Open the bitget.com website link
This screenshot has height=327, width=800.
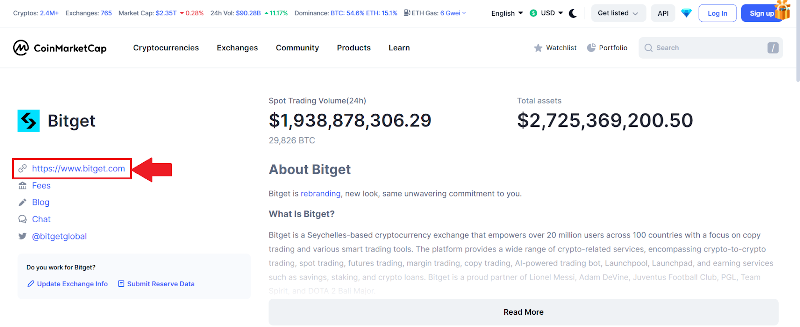point(78,169)
